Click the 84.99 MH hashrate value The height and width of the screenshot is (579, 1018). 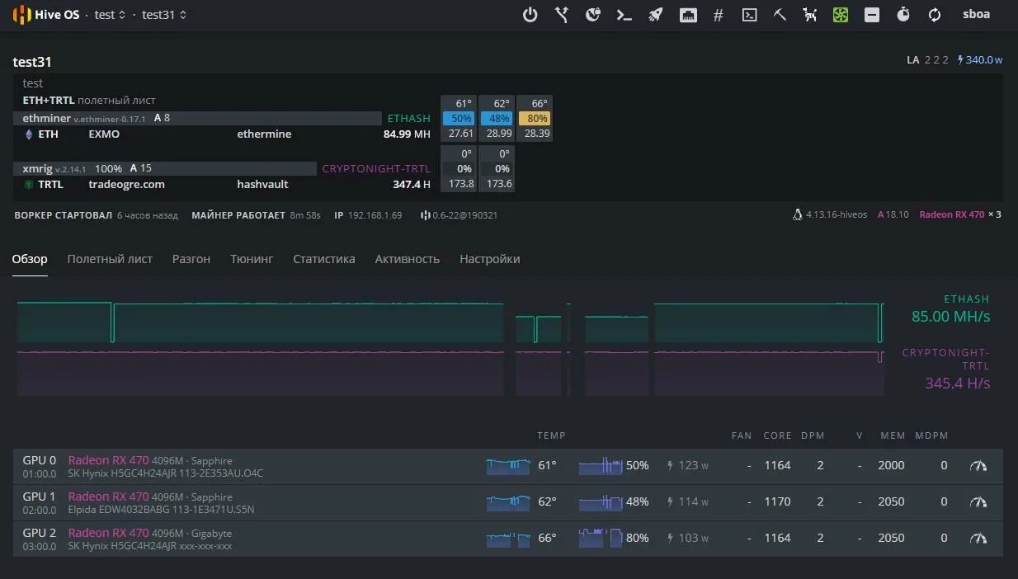tap(407, 134)
